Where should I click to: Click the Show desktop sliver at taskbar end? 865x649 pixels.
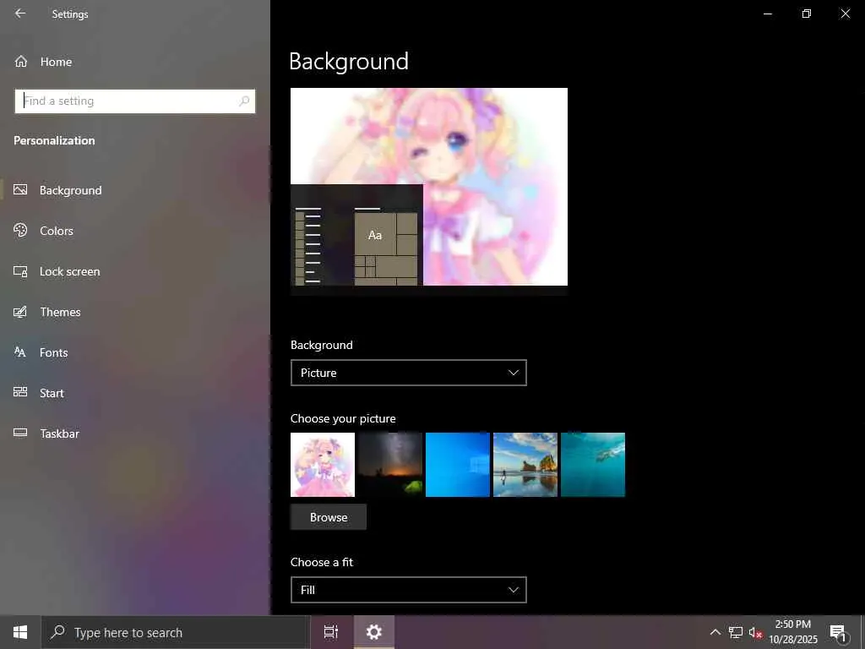pos(862,632)
